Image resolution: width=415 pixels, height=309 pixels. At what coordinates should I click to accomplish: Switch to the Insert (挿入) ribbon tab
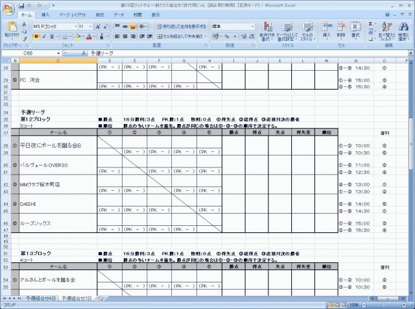tap(45, 14)
